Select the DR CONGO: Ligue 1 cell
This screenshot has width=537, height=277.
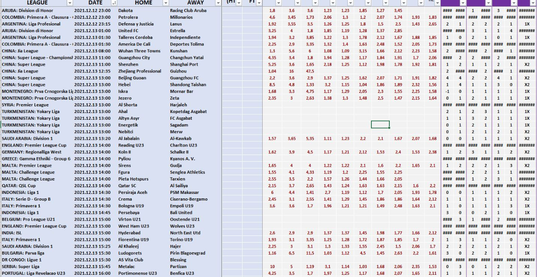click(x=22, y=260)
